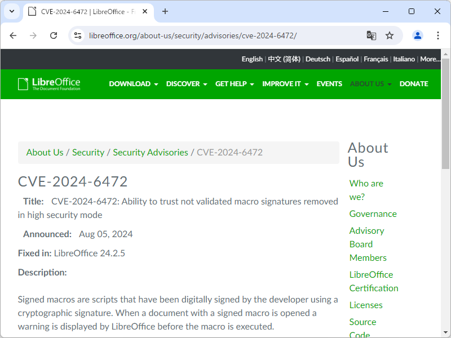Open Governance sidebar link
Screen dimensions: 451x338
373,214
